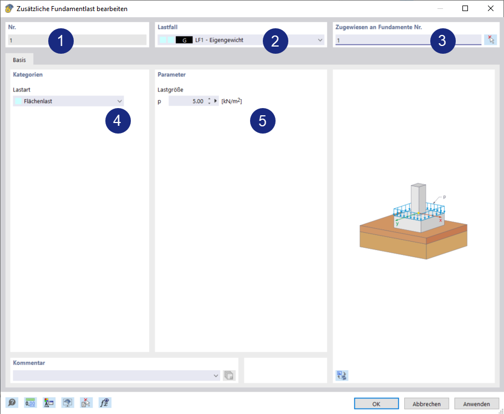The height and width of the screenshot is (414, 504).
Task: Click the Zugewiesen an Fundamente Nr. field
Action: [x=408, y=40]
